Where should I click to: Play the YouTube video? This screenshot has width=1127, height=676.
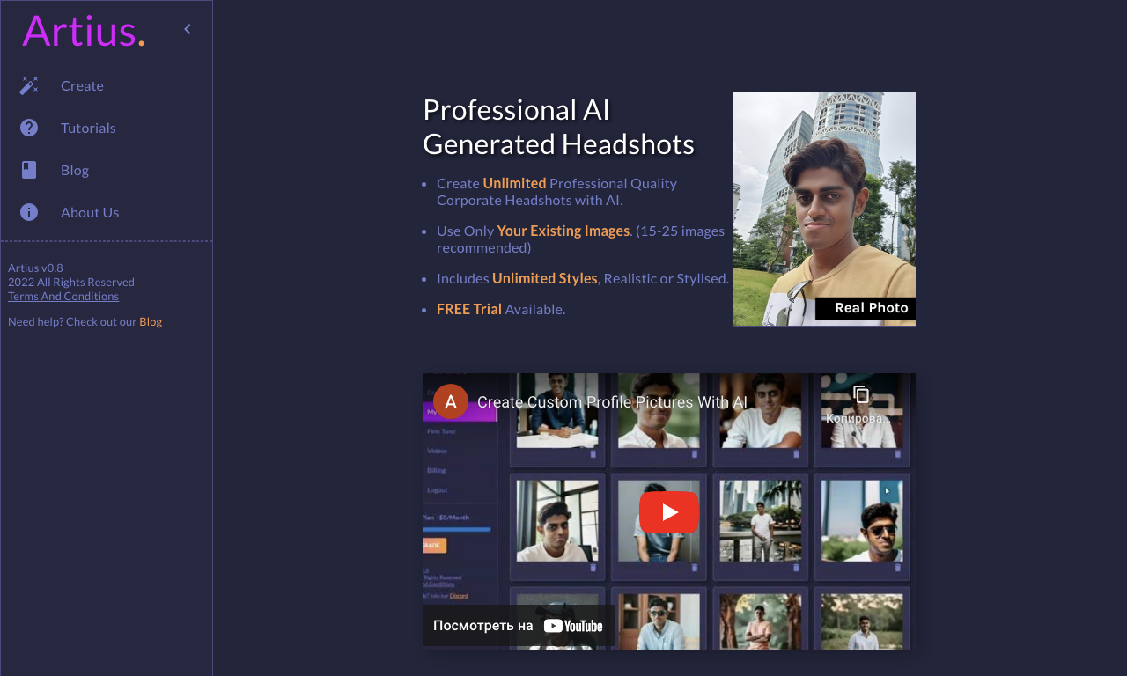tap(669, 512)
